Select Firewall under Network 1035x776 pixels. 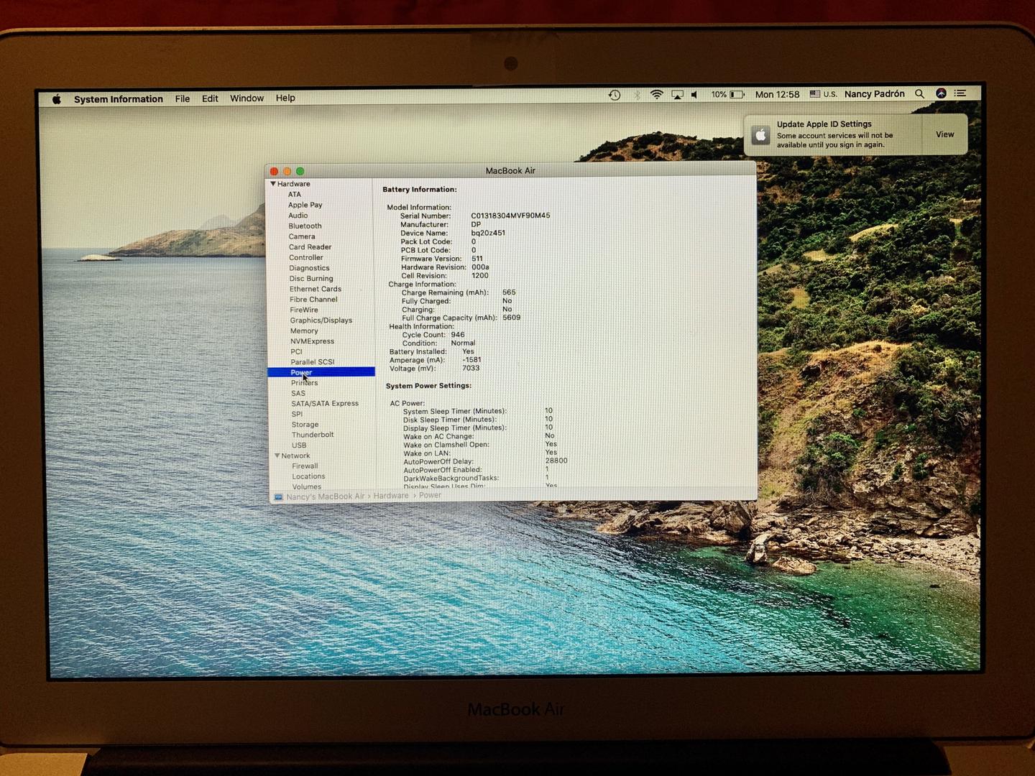[x=305, y=466]
